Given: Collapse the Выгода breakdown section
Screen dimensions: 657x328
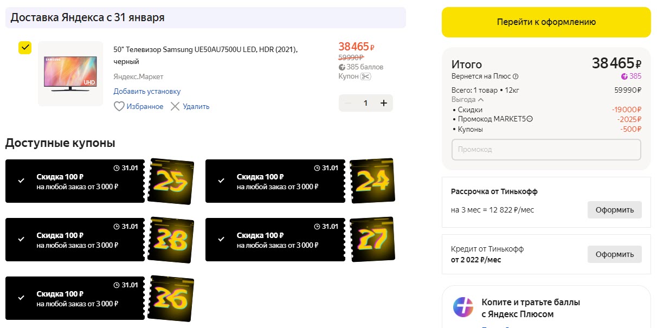Looking at the screenshot, I should (x=481, y=100).
